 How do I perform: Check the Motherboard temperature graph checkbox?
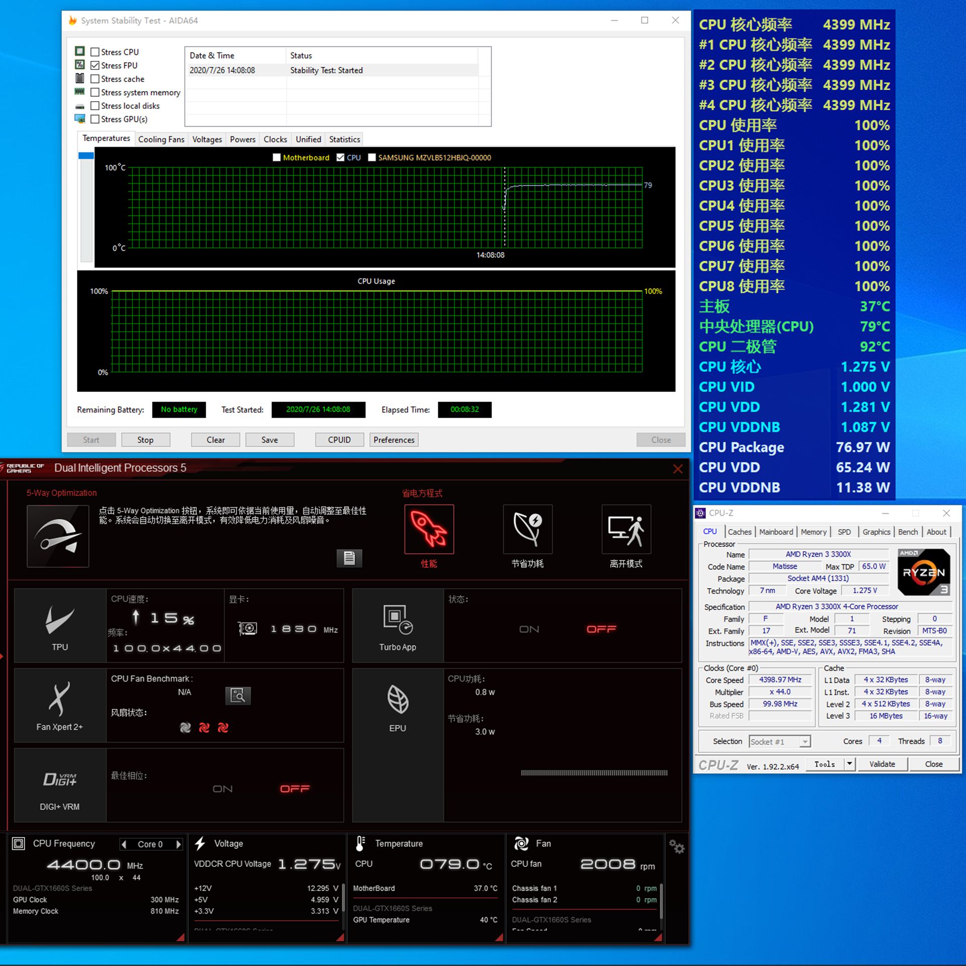276,157
